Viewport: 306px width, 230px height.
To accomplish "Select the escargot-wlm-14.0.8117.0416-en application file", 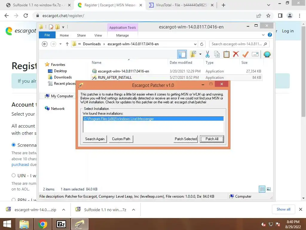I will [x=123, y=71].
